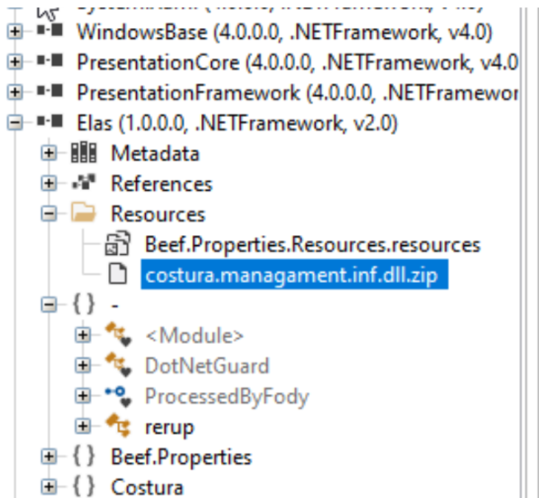Click the Resources folder icon
This screenshot has width=539, height=498.
83,214
